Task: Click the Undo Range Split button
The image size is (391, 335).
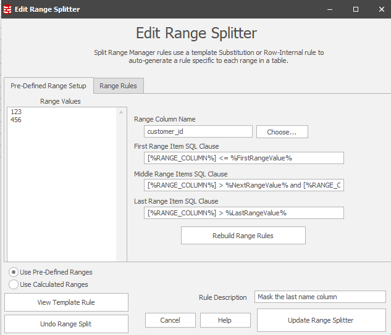Action: point(66,324)
